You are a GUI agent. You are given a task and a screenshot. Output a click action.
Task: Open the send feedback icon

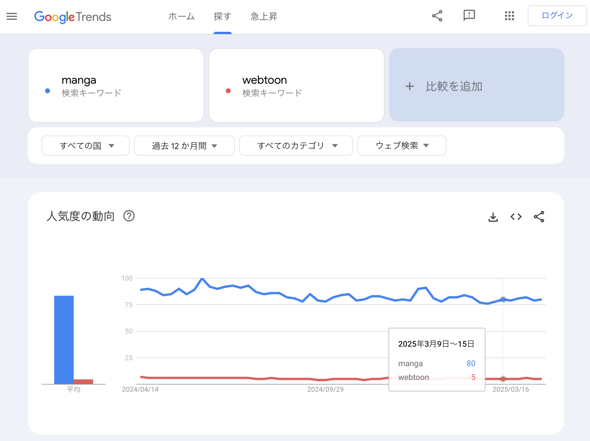point(469,15)
